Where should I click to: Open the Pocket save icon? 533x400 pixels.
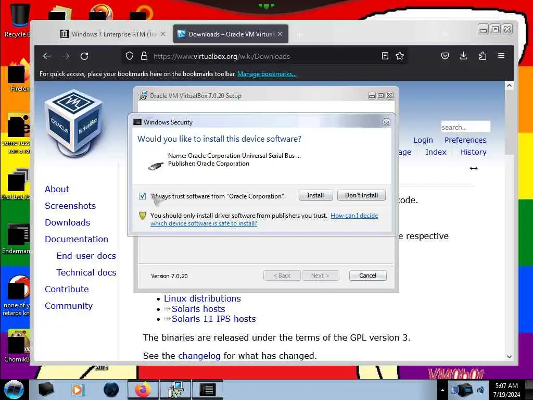tap(445, 56)
